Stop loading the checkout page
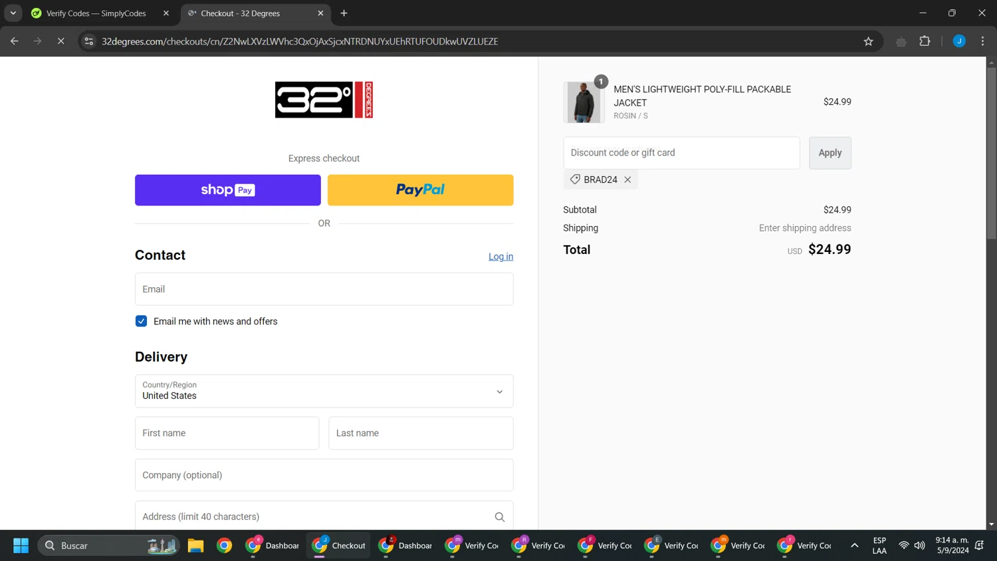Image resolution: width=997 pixels, height=561 pixels. click(60, 41)
